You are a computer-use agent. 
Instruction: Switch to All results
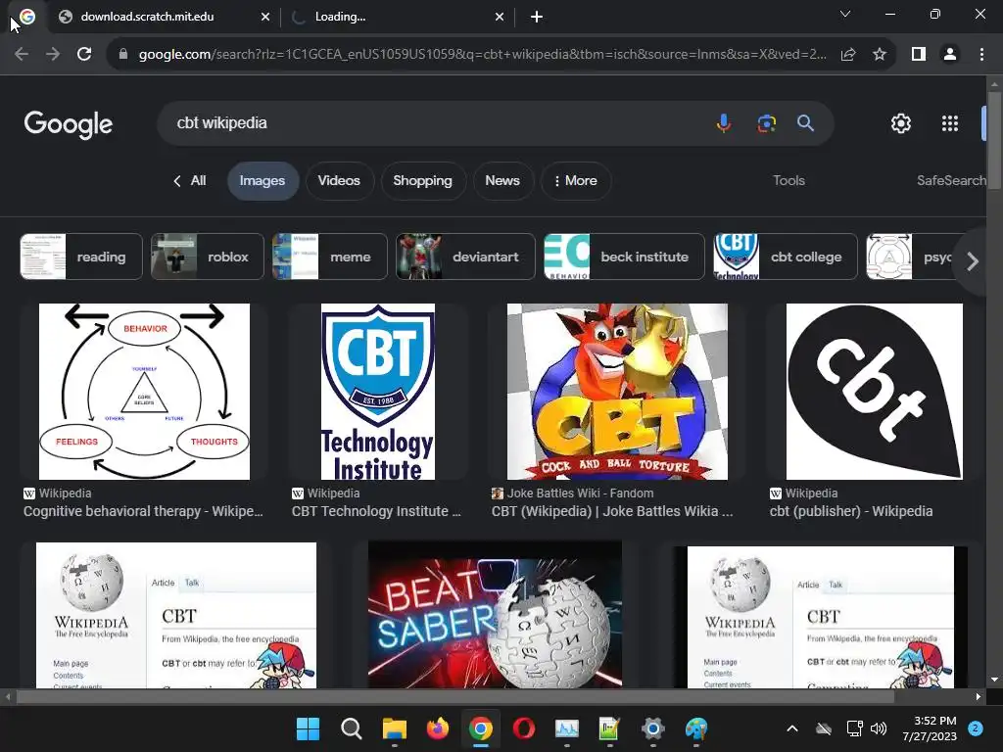pyautogui.click(x=190, y=181)
